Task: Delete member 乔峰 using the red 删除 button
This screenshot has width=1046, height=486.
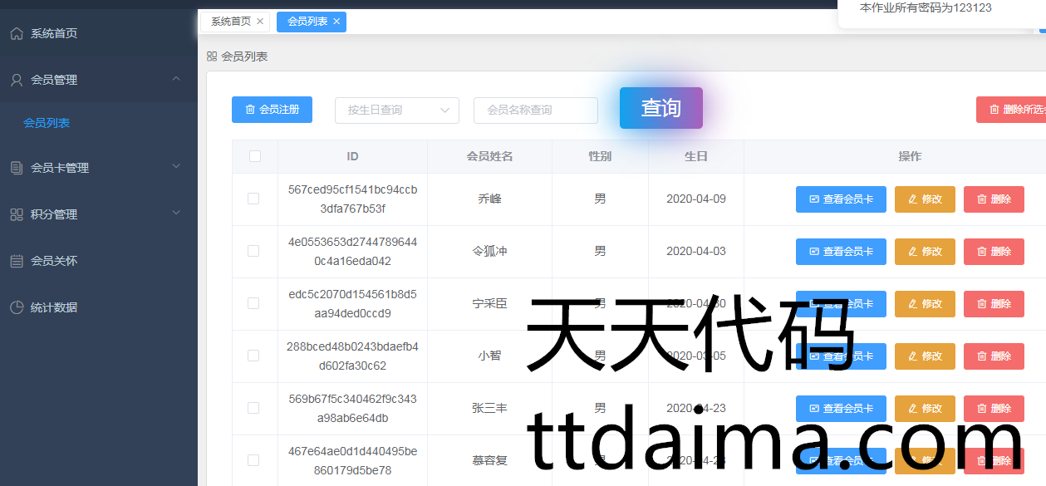Action: click(994, 199)
